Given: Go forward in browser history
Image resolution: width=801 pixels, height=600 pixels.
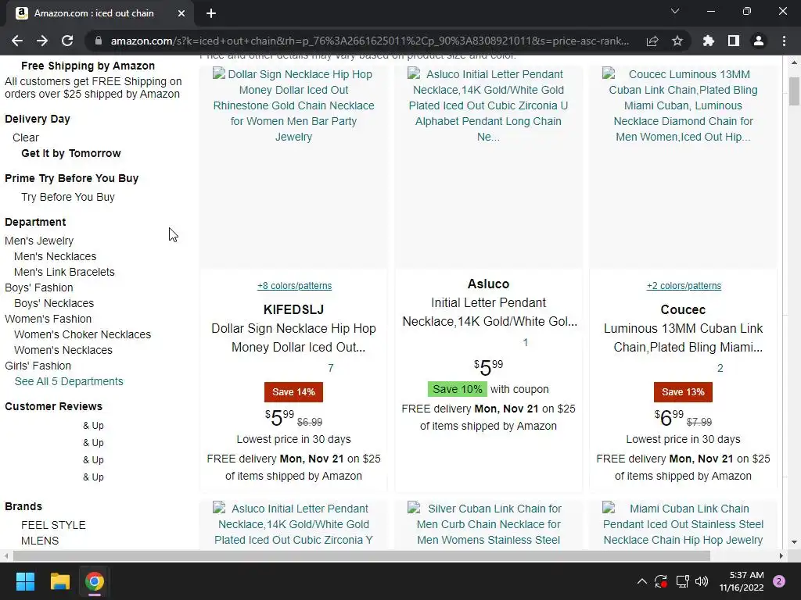Looking at the screenshot, I should [42, 41].
